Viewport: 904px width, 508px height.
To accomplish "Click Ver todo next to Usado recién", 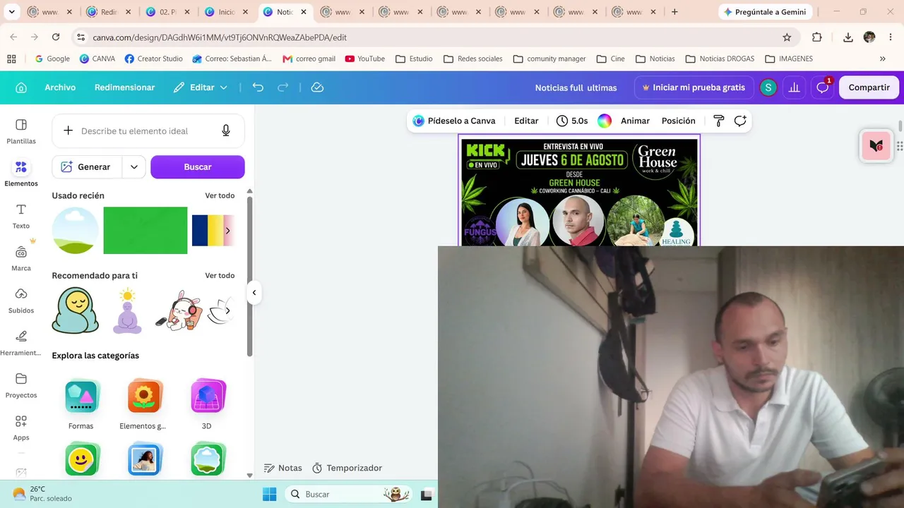I will click(x=220, y=195).
